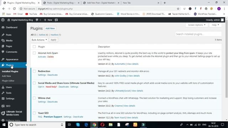Image resolution: width=228 pixels, height=128 pixels.
Task: Open YouTube bookmark
Action: [31, 14]
